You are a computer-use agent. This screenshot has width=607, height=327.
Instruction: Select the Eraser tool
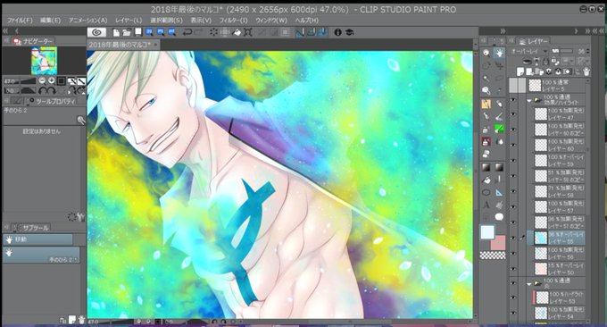tap(486, 154)
